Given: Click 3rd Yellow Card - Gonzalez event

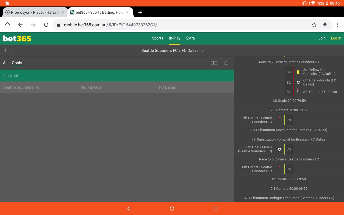Looking at the screenshot, I should 319,72.
